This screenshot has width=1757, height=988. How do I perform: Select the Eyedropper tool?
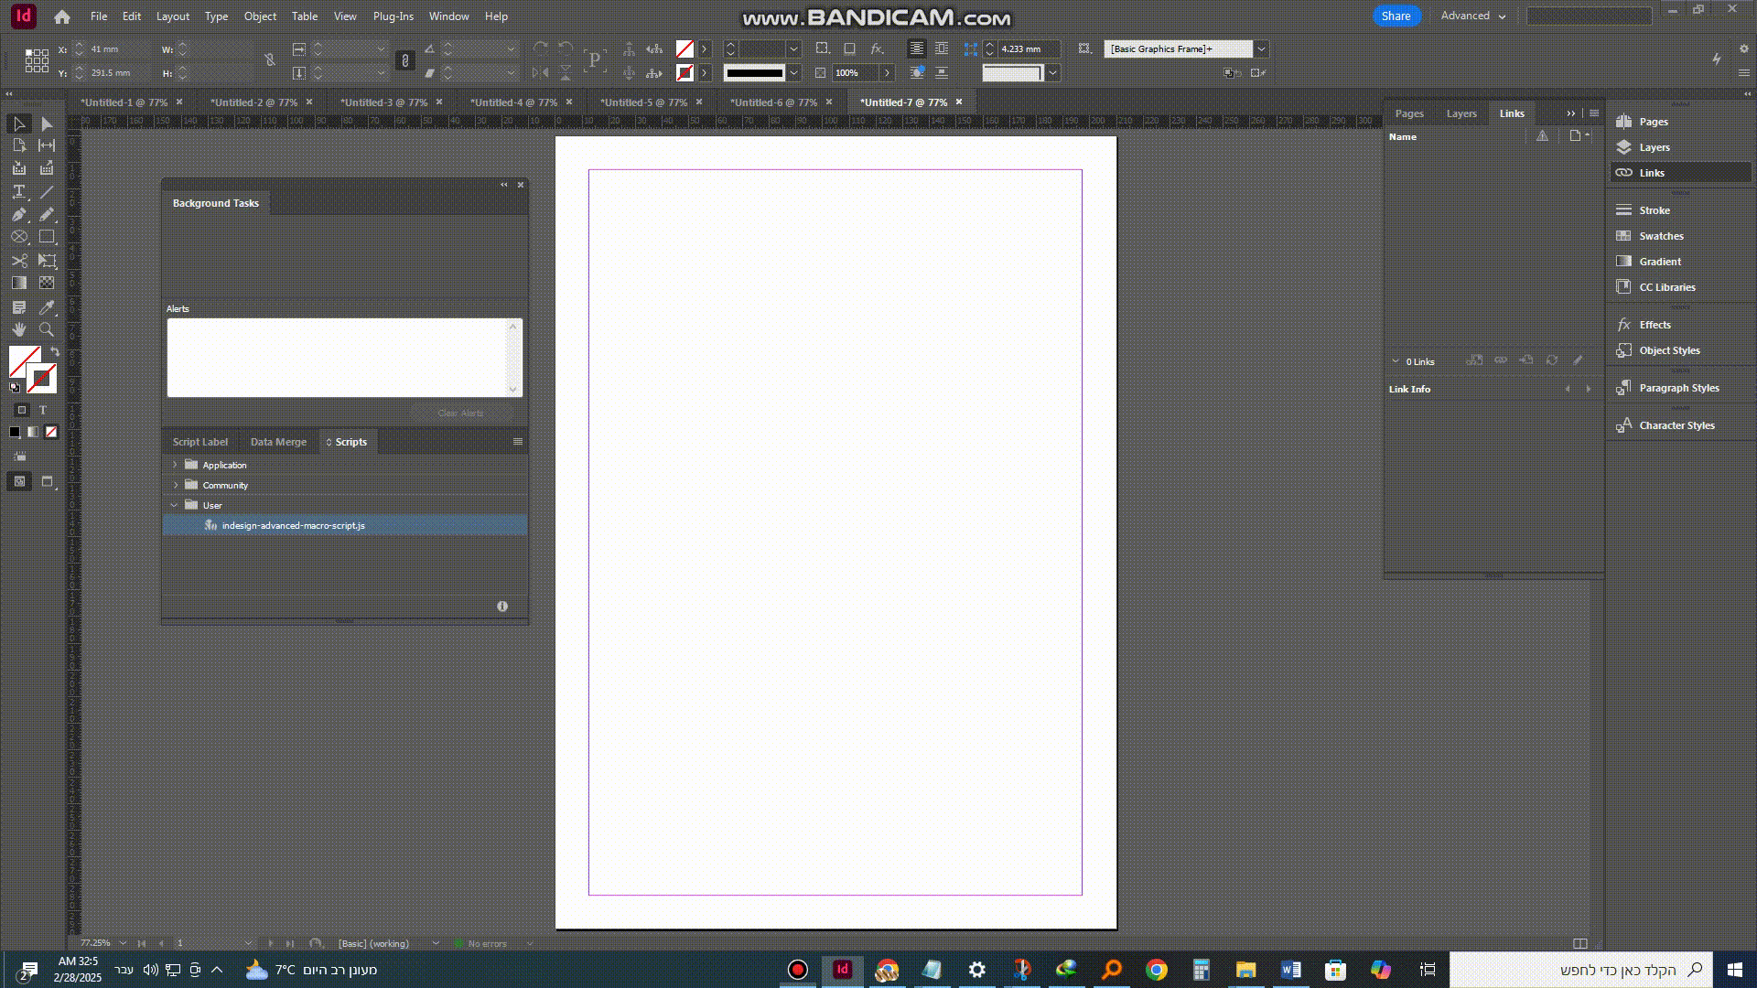47,307
